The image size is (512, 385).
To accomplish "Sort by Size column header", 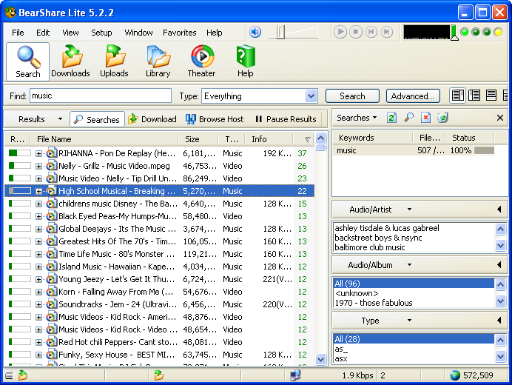I will pos(198,139).
